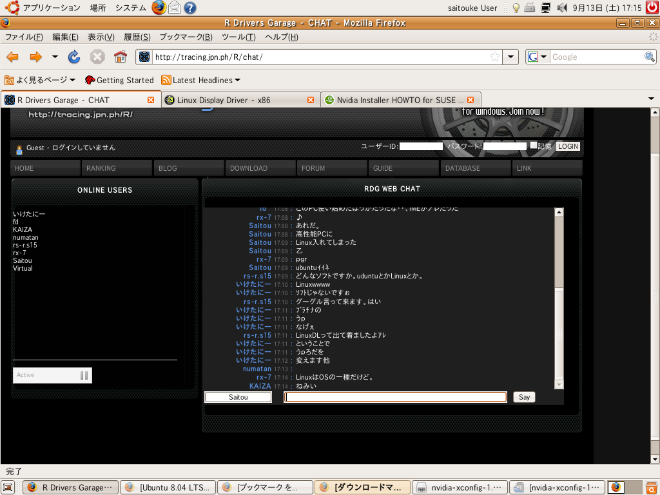Click the LOGIN button
The image size is (660, 495).
[568, 146]
